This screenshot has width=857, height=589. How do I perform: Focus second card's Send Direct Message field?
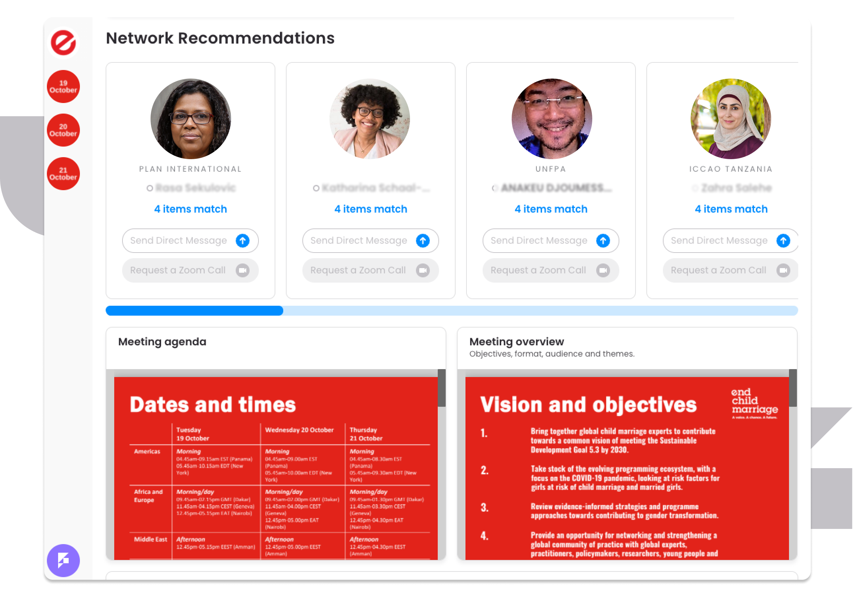370,241
